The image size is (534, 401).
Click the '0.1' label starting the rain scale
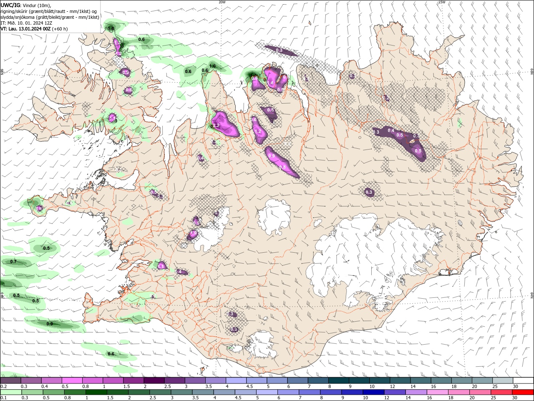4,398
